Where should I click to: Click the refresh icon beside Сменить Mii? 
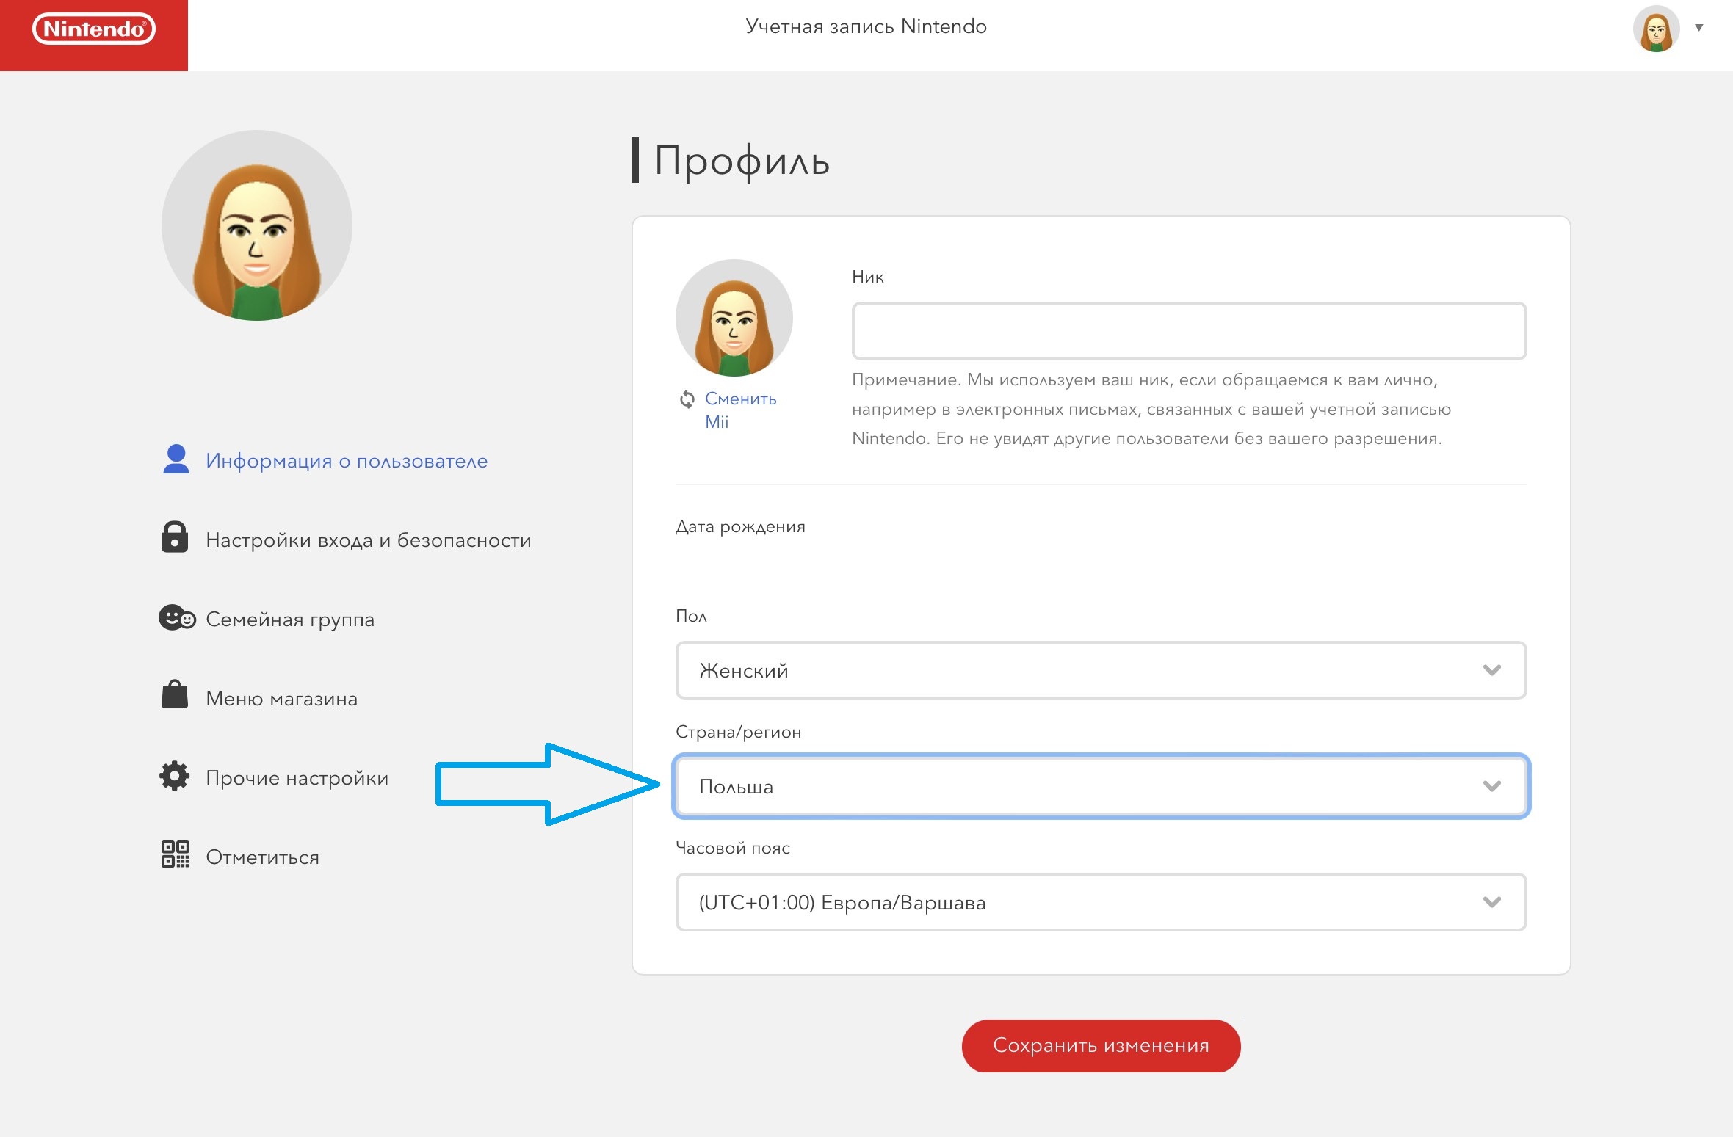pyautogui.click(x=687, y=399)
